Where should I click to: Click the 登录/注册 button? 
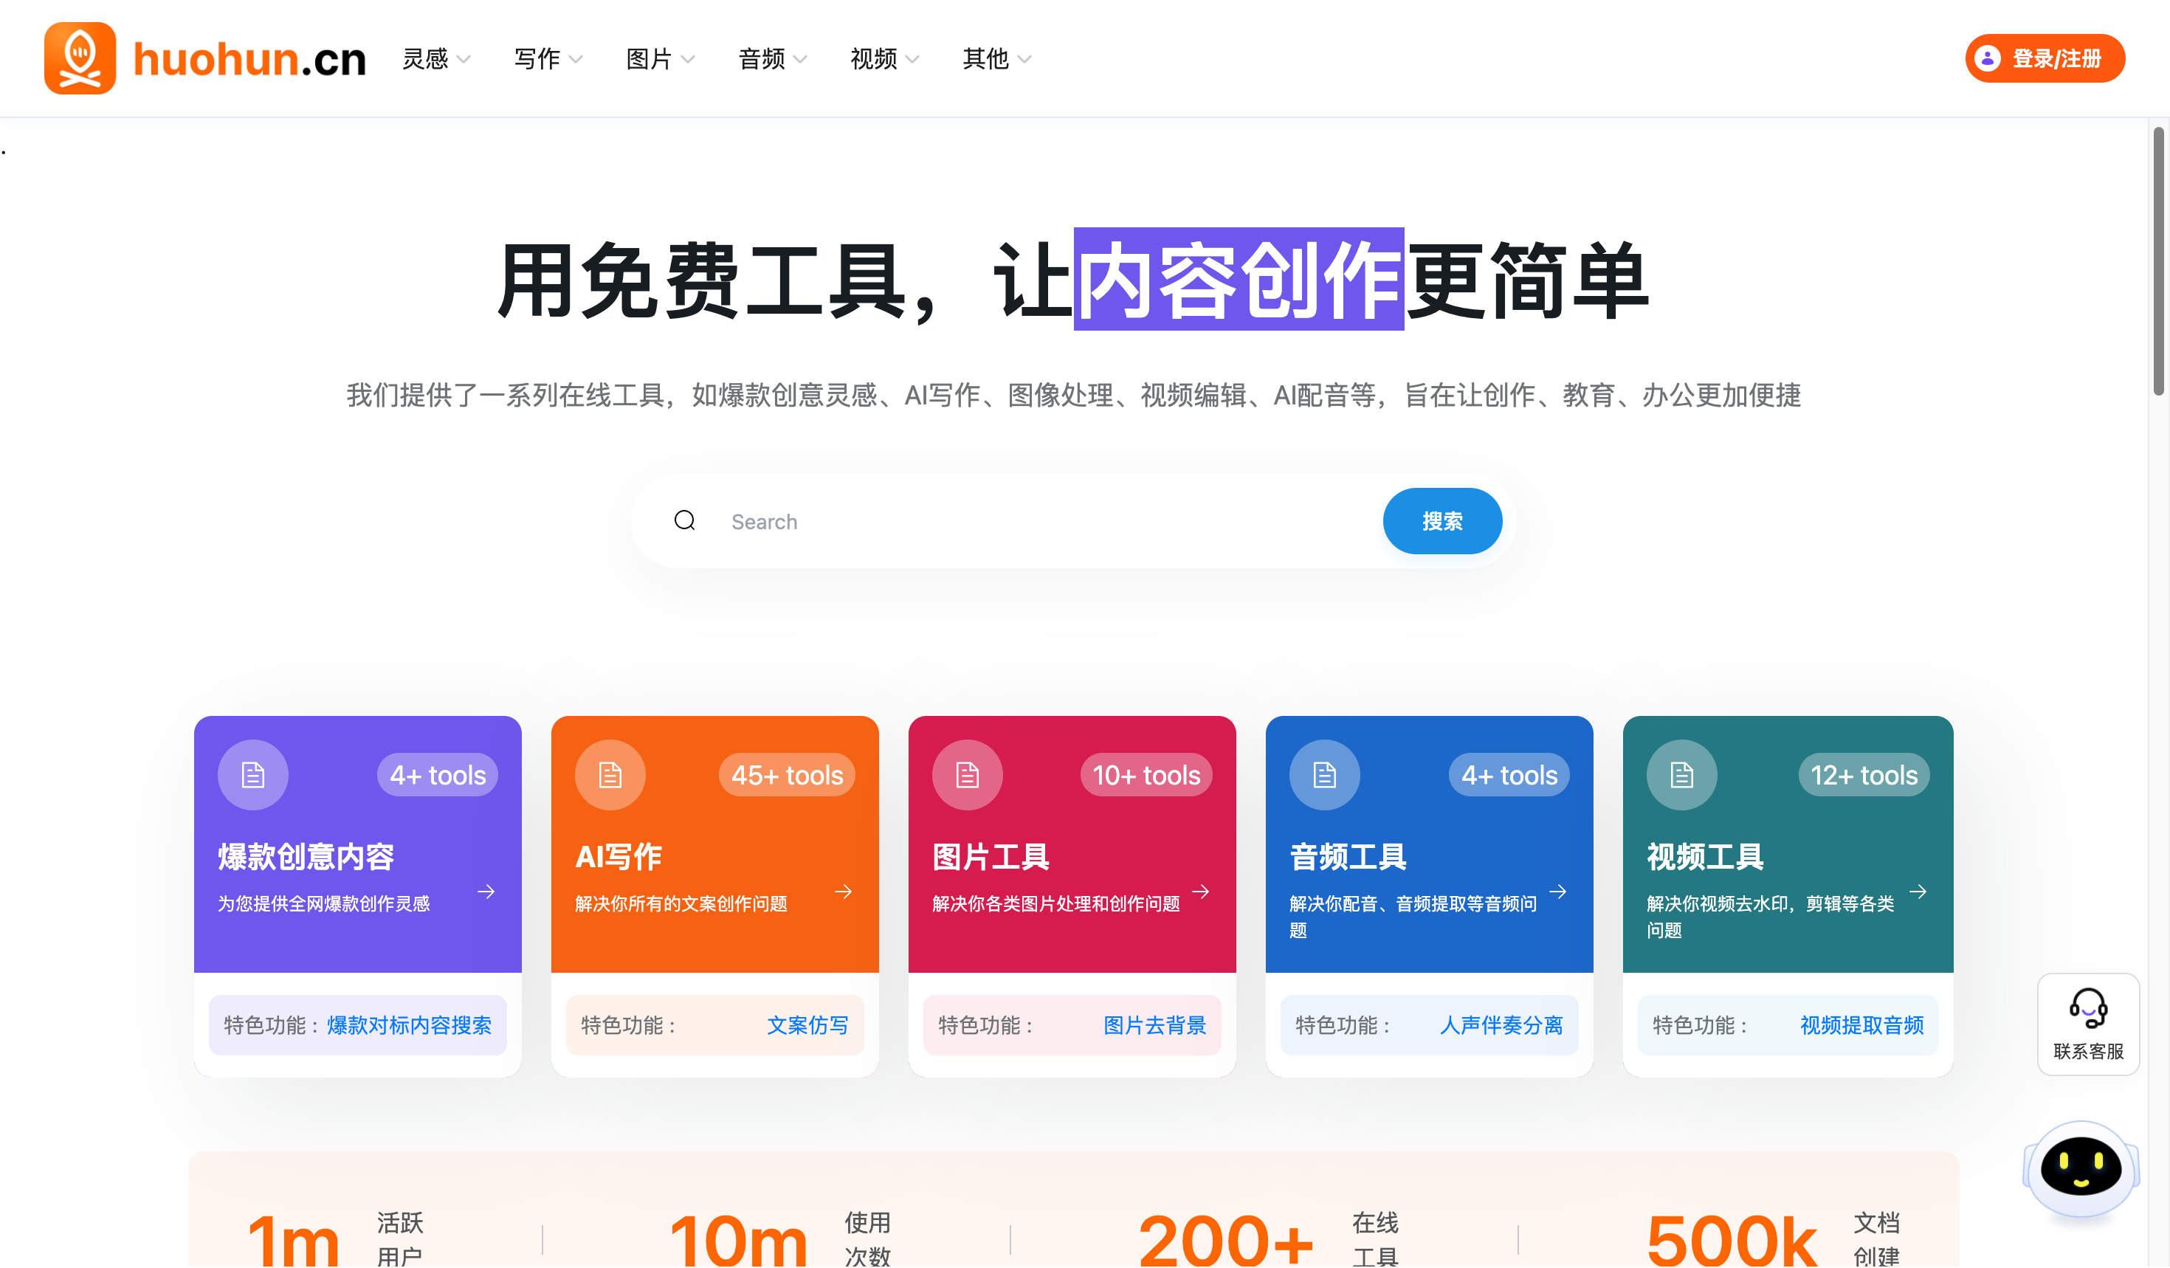point(2045,58)
